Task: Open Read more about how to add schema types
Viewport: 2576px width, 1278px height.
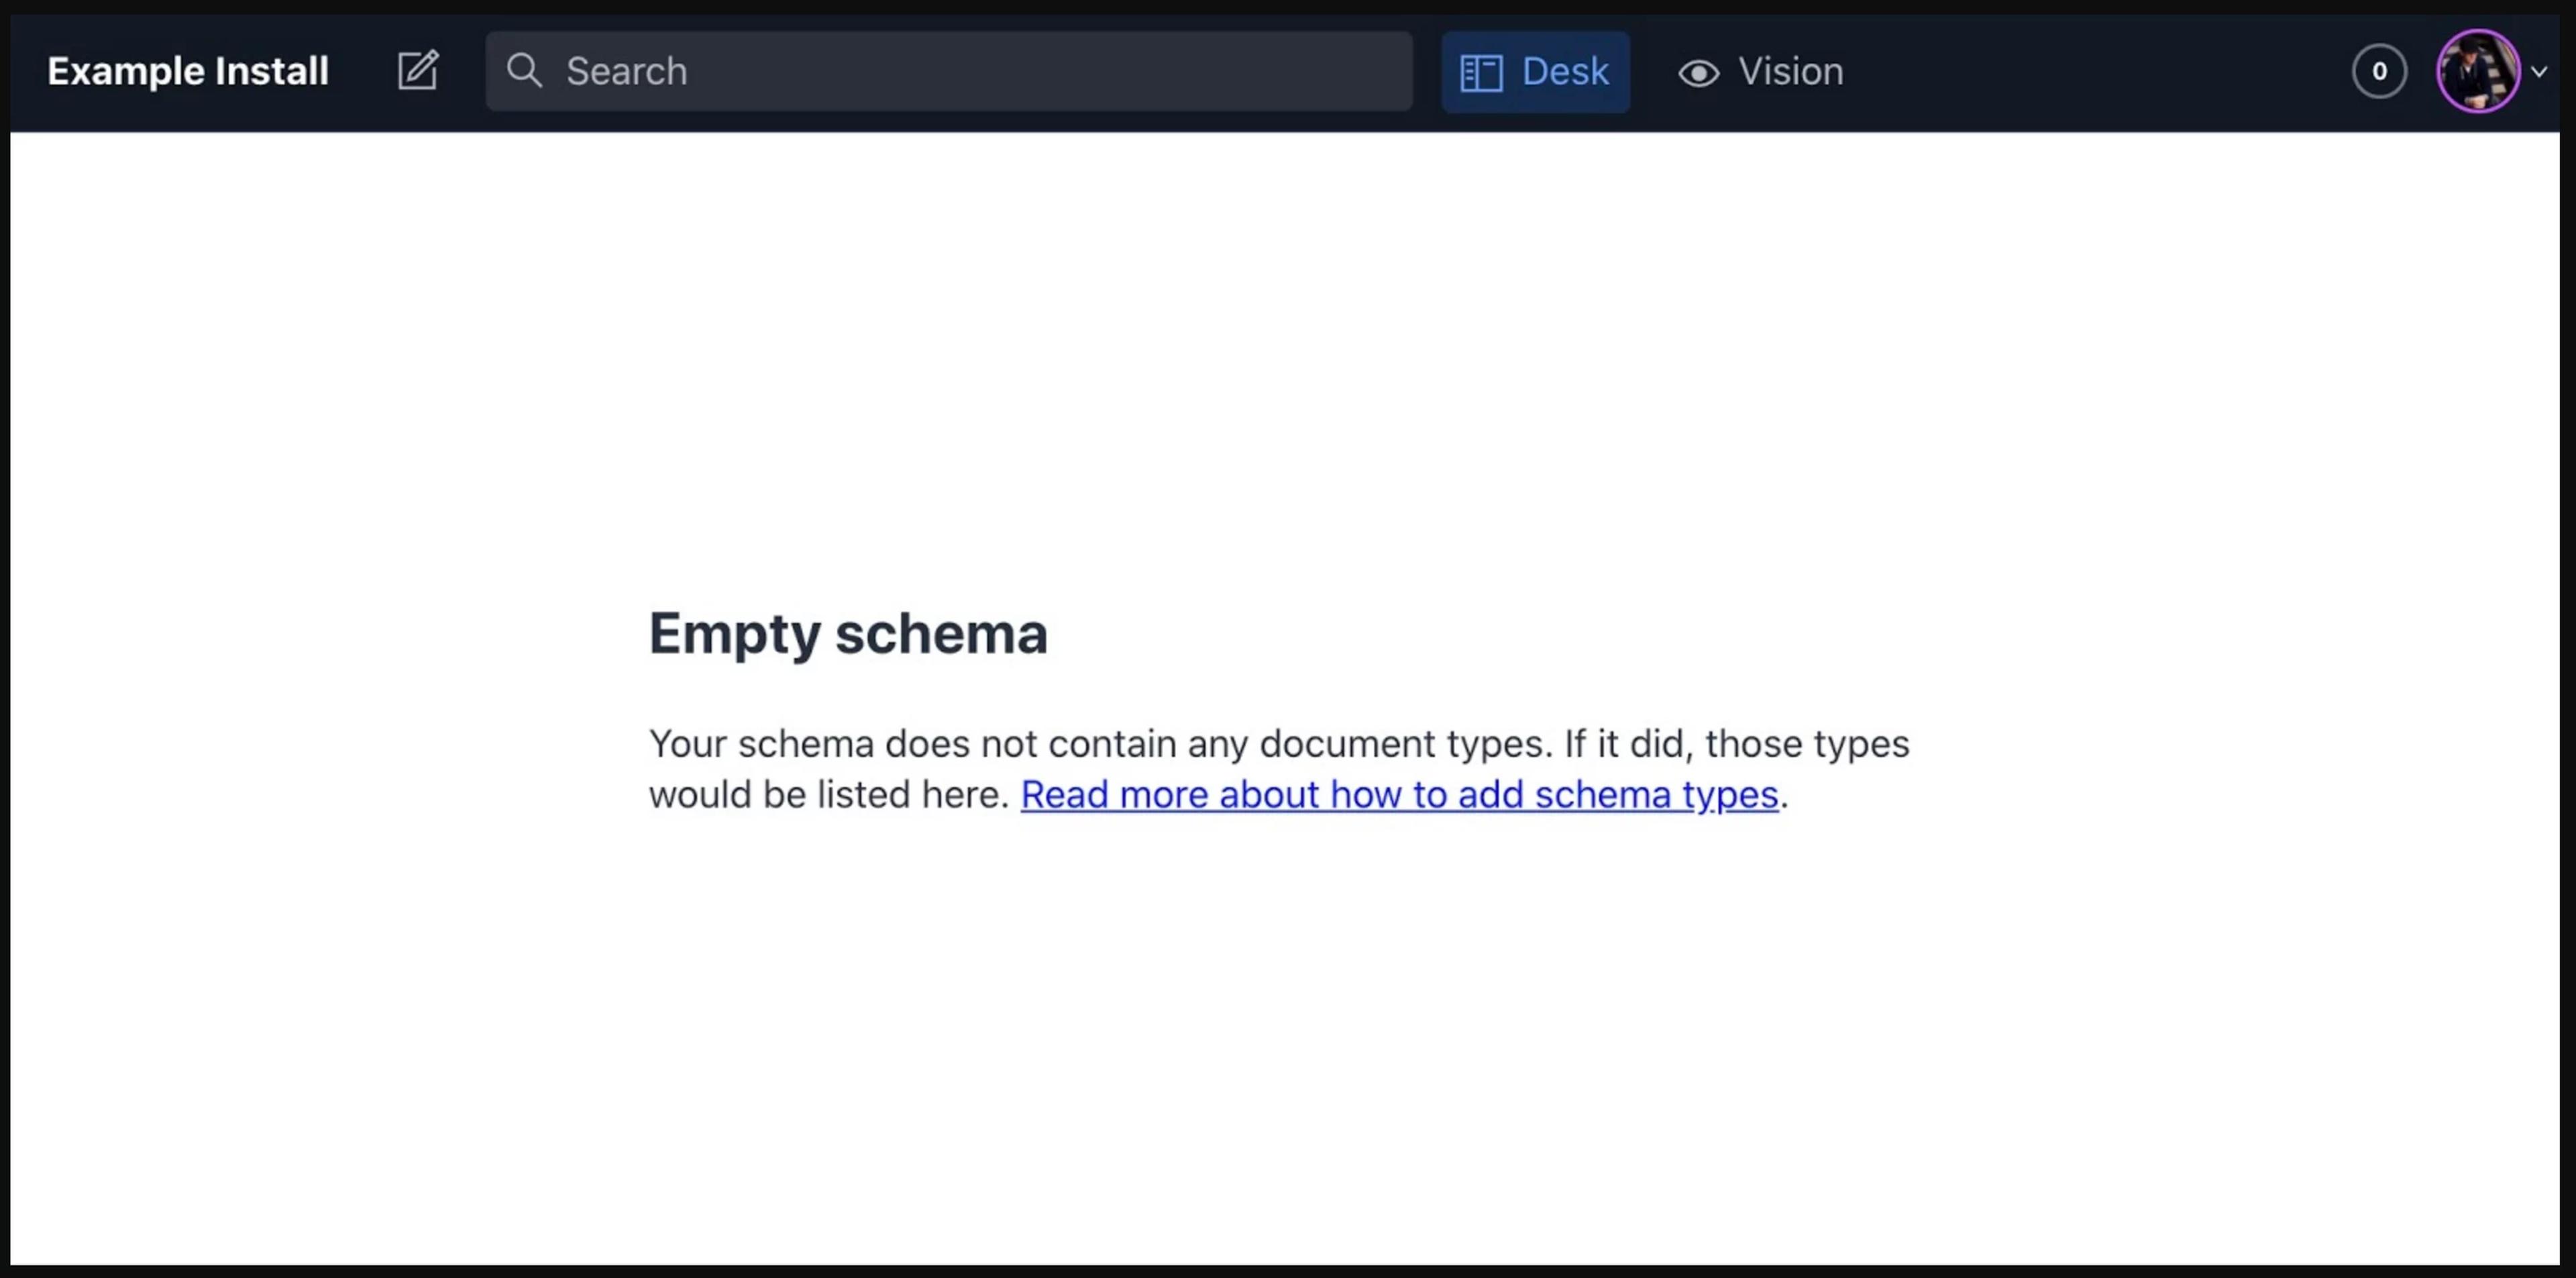Action: (1398, 794)
